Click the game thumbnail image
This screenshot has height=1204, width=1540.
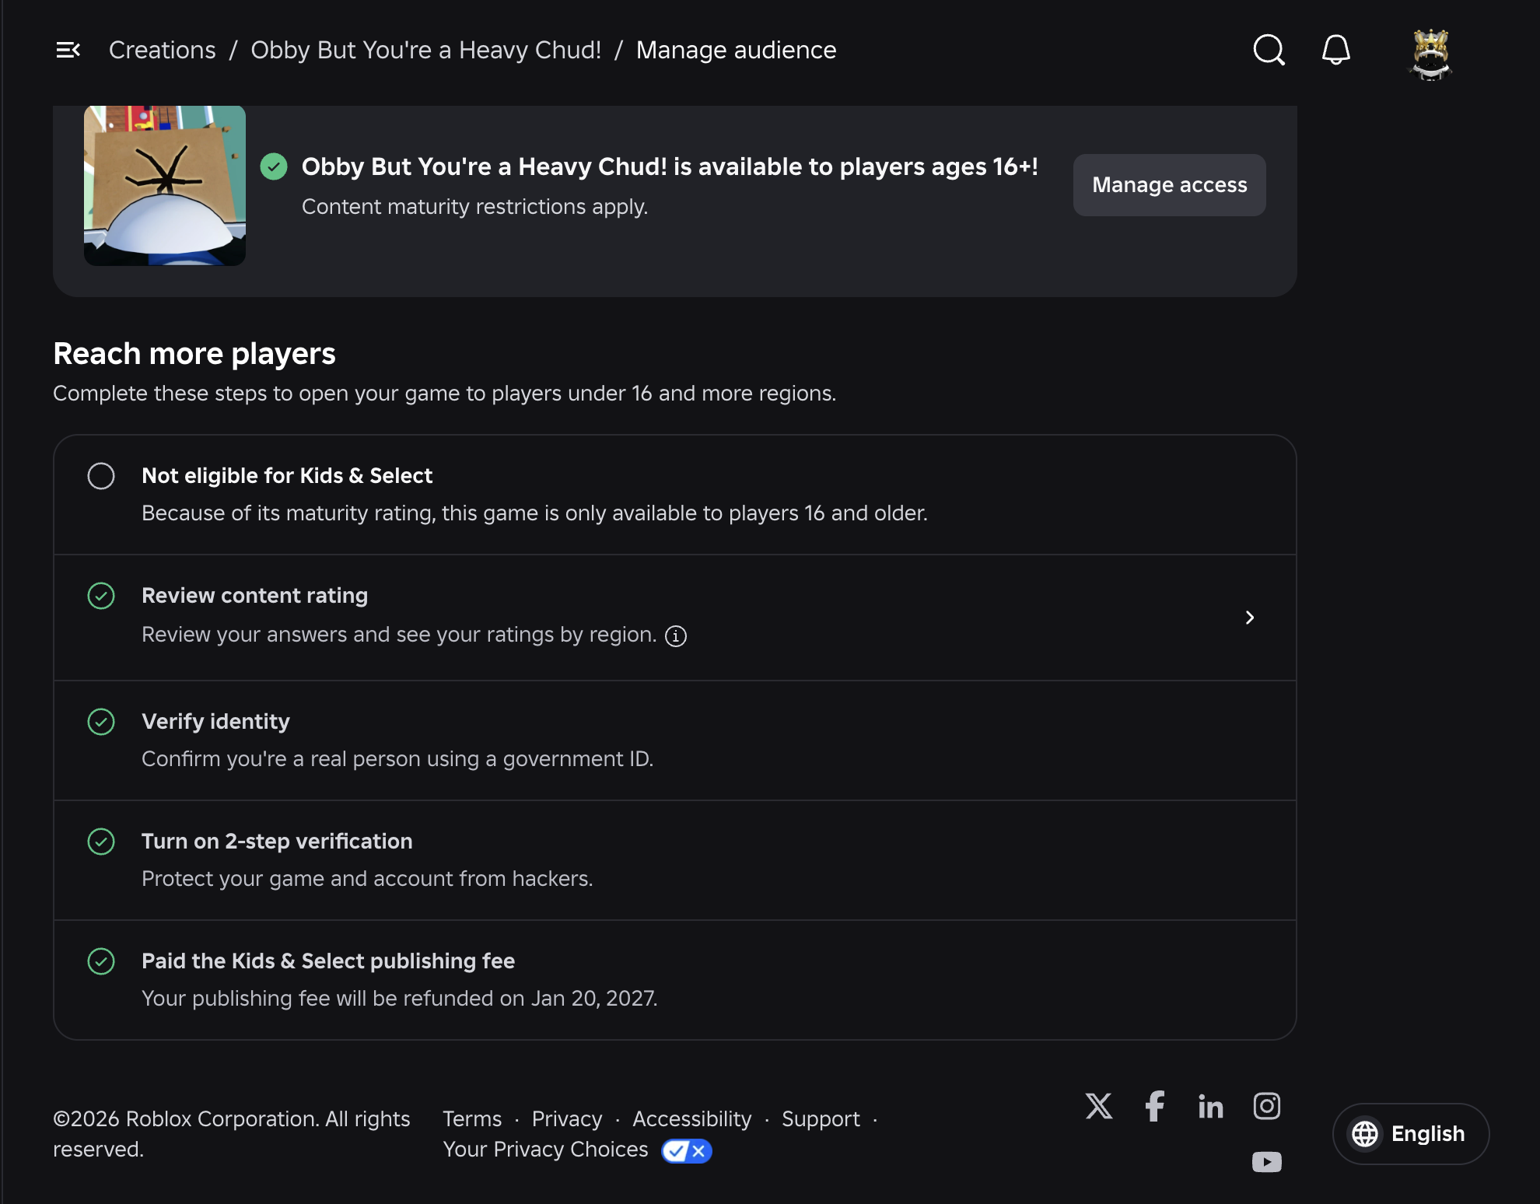coord(165,186)
